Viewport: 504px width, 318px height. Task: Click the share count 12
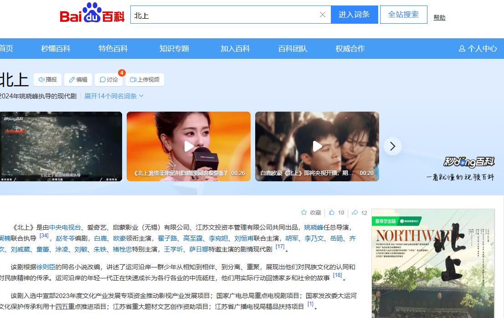(364, 213)
